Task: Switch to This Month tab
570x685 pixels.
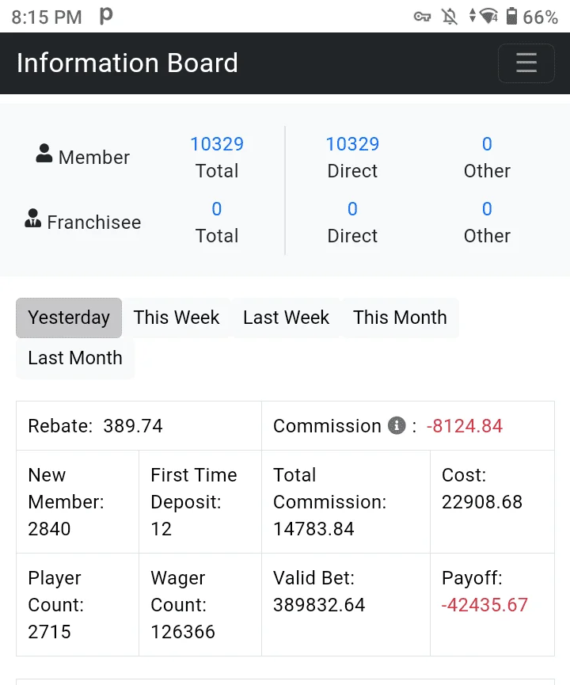Action: [x=400, y=318]
